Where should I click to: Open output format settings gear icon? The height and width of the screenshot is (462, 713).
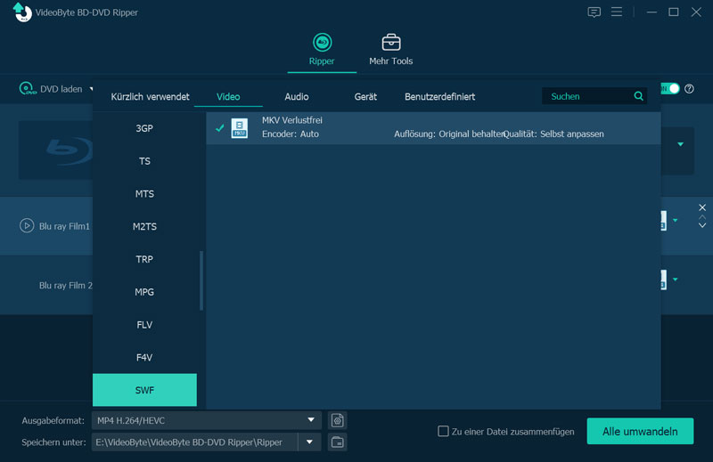[x=338, y=421]
